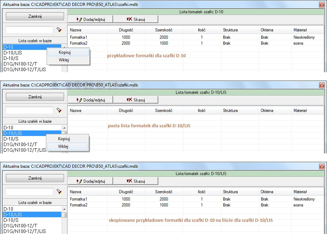This screenshot has height=234, width=327.
Task: Click cabinet list scrollbar thumb in middle window
Action: pyautogui.click(x=64, y=133)
